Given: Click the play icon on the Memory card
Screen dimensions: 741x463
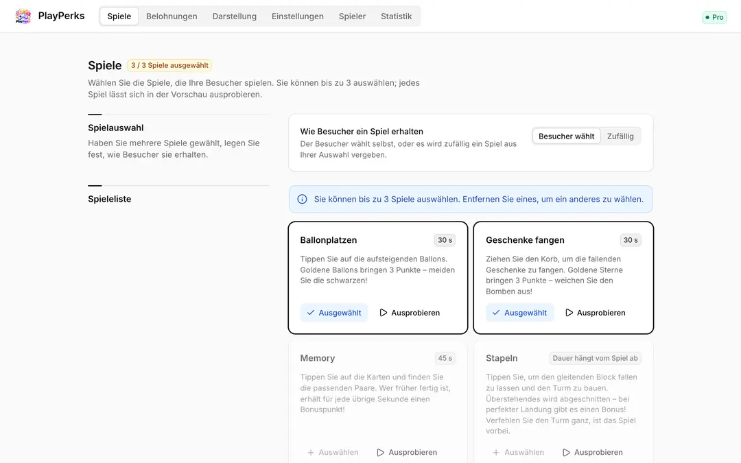Looking at the screenshot, I should pos(380,453).
